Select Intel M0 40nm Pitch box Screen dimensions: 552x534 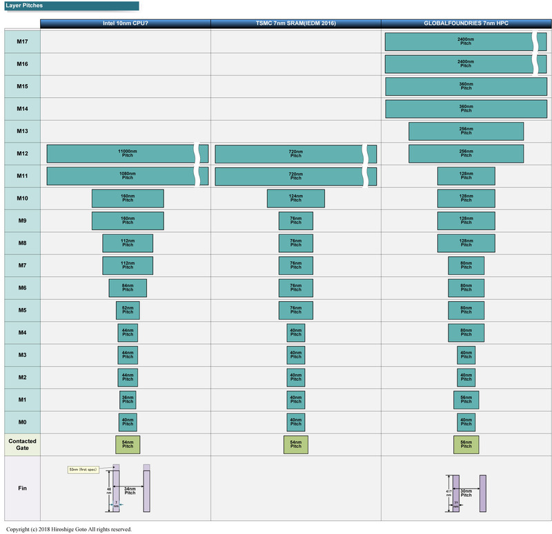tap(128, 422)
